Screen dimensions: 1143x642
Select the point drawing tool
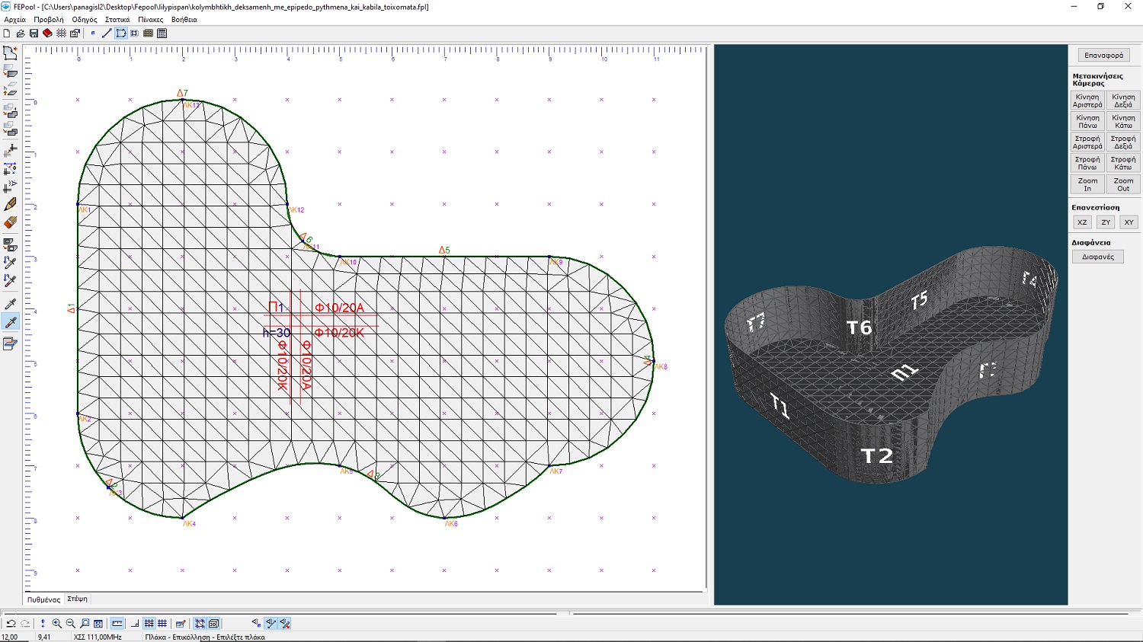pyautogui.click(x=93, y=34)
